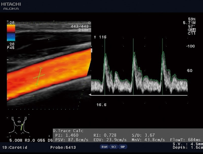
Task: Click the small circle marker near 443/443
Action: (89, 23)
